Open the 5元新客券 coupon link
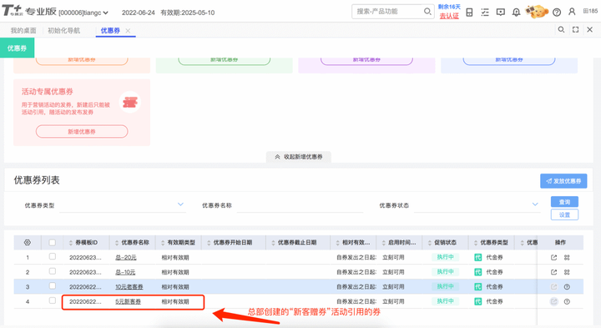This screenshot has width=601, height=328. (x=128, y=301)
